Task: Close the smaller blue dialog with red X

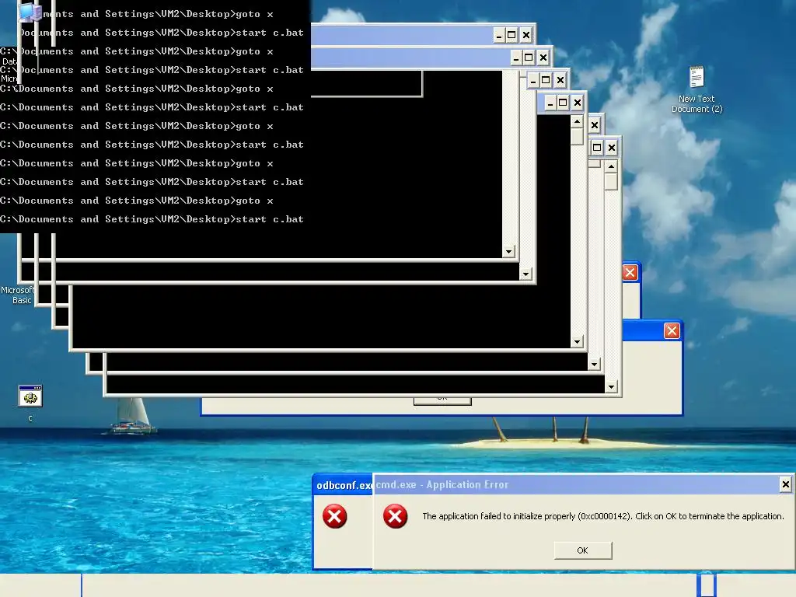Action: tap(630, 273)
